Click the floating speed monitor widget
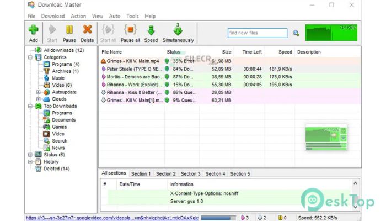The width and height of the screenshot is (386, 221). [326, 138]
